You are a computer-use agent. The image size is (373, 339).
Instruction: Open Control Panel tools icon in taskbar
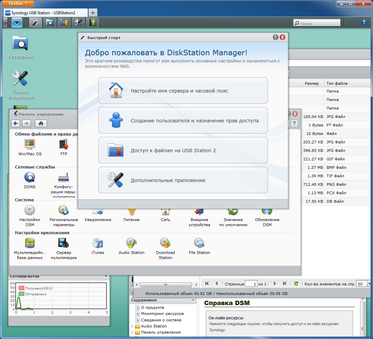click(78, 23)
